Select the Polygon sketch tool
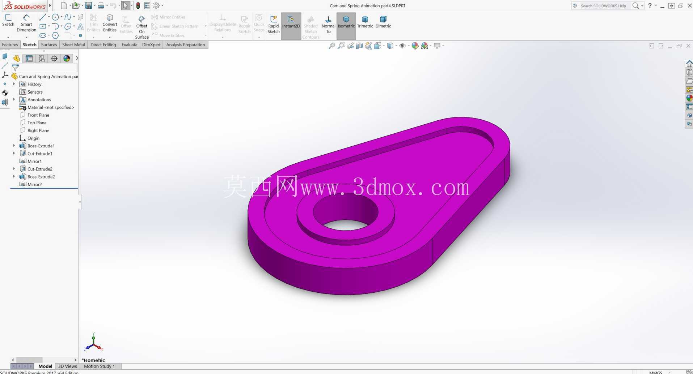The image size is (693, 374). pos(55,35)
